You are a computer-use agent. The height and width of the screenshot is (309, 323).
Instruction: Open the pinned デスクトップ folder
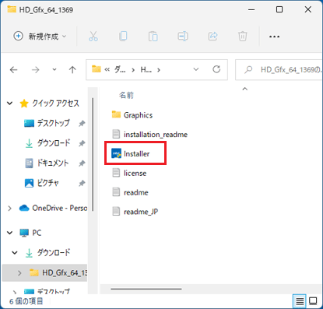(53, 123)
